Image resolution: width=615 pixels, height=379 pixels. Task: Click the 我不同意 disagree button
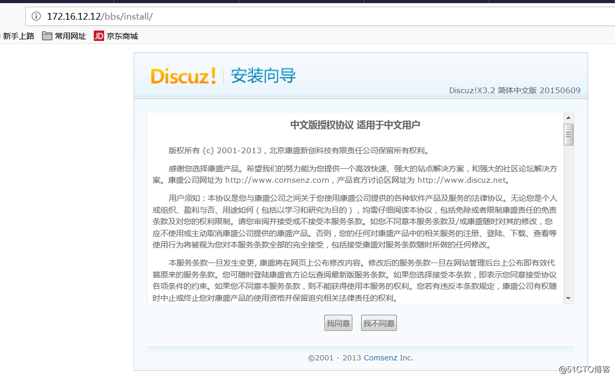pos(379,323)
